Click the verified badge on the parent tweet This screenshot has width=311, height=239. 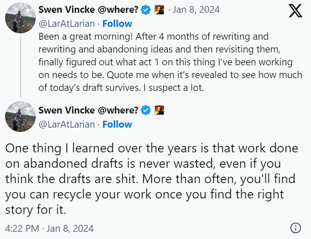146,9
